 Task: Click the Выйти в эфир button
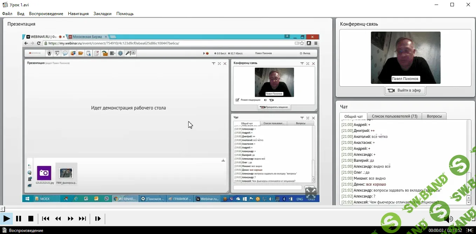(405, 91)
